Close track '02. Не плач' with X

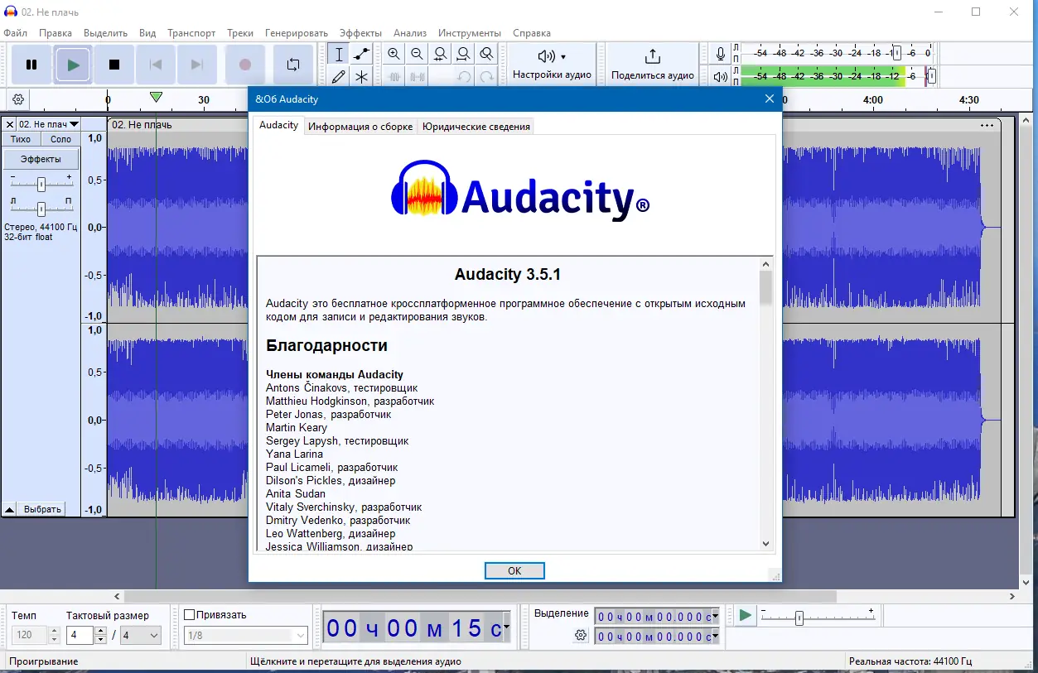10,125
